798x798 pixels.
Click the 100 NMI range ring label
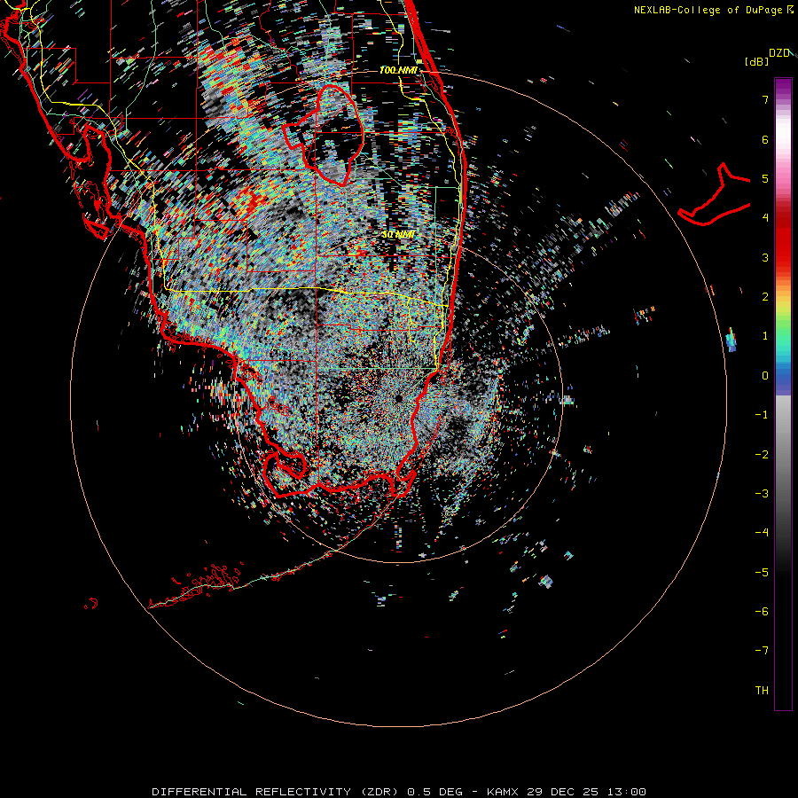[x=398, y=70]
